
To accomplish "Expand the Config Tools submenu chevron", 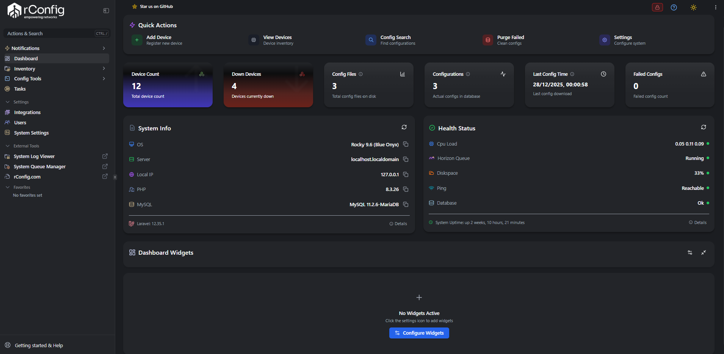I will click(x=104, y=78).
